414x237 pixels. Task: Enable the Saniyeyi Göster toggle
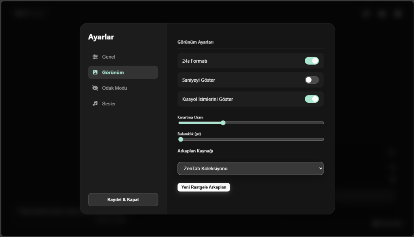click(312, 80)
